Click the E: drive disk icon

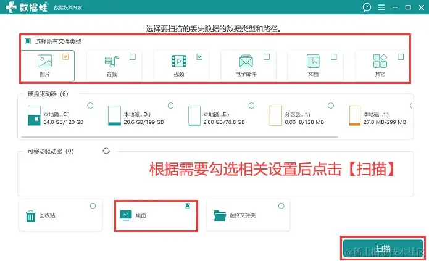pyautogui.click(x=194, y=116)
